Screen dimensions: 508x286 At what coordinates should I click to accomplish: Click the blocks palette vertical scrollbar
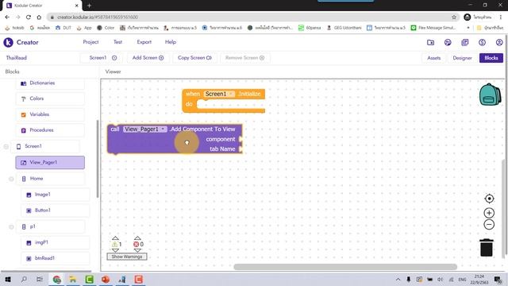[x=98, y=159]
